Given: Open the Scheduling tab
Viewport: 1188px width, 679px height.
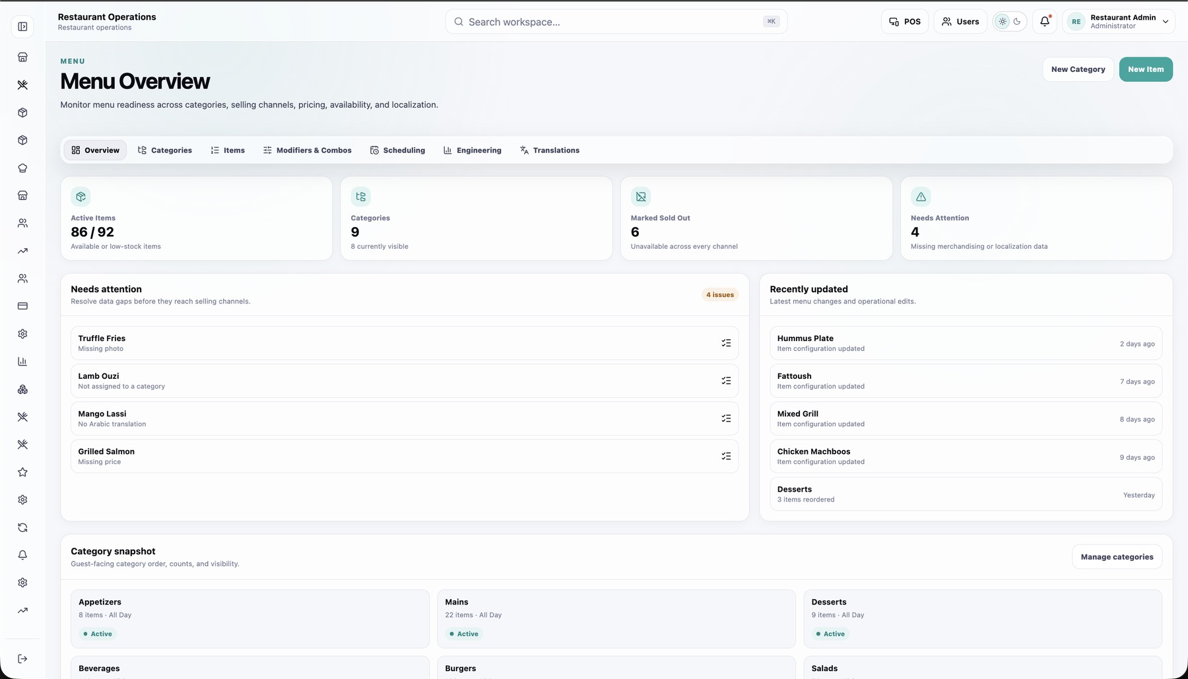Looking at the screenshot, I should click(x=397, y=150).
